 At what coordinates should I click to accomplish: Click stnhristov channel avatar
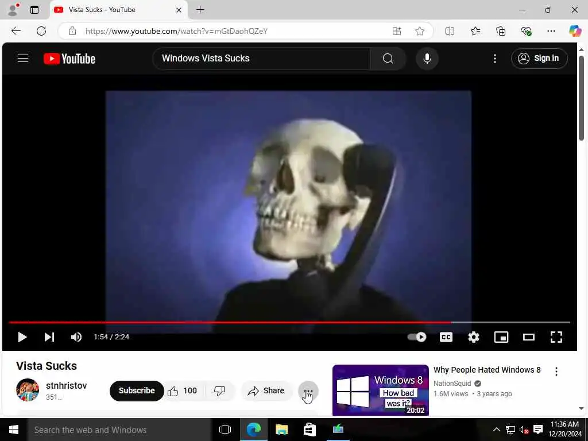(28, 390)
